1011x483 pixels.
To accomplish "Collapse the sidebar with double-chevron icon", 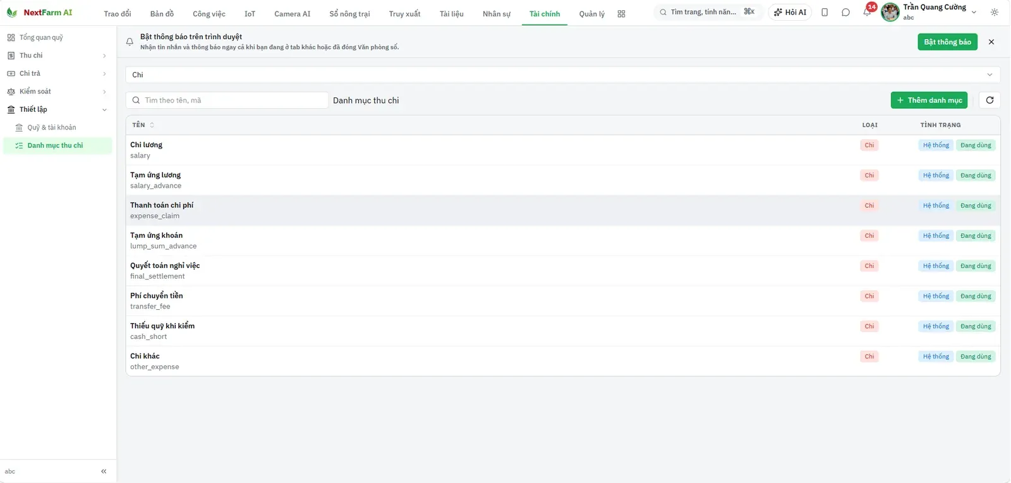I will pos(104,471).
